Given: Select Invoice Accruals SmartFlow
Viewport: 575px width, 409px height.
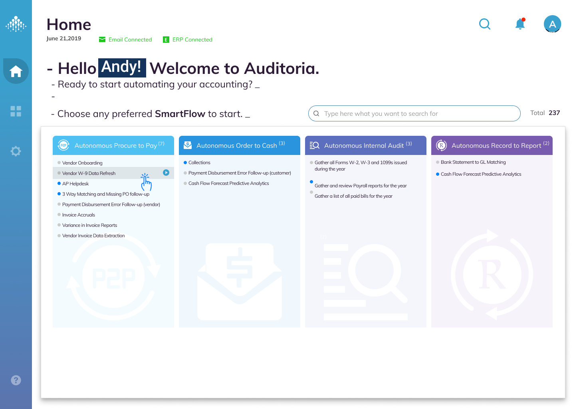Looking at the screenshot, I should coord(79,215).
